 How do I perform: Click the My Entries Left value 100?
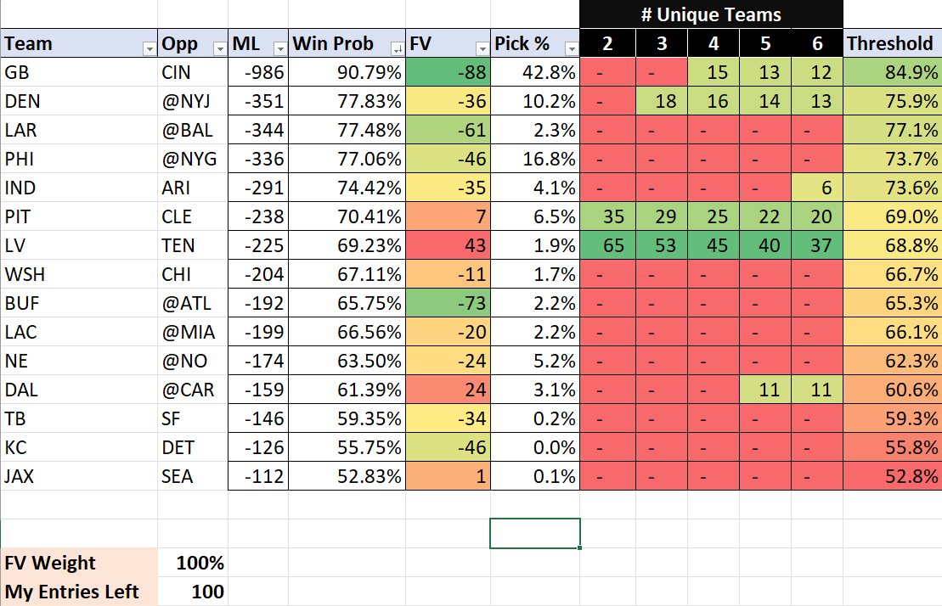click(x=194, y=592)
